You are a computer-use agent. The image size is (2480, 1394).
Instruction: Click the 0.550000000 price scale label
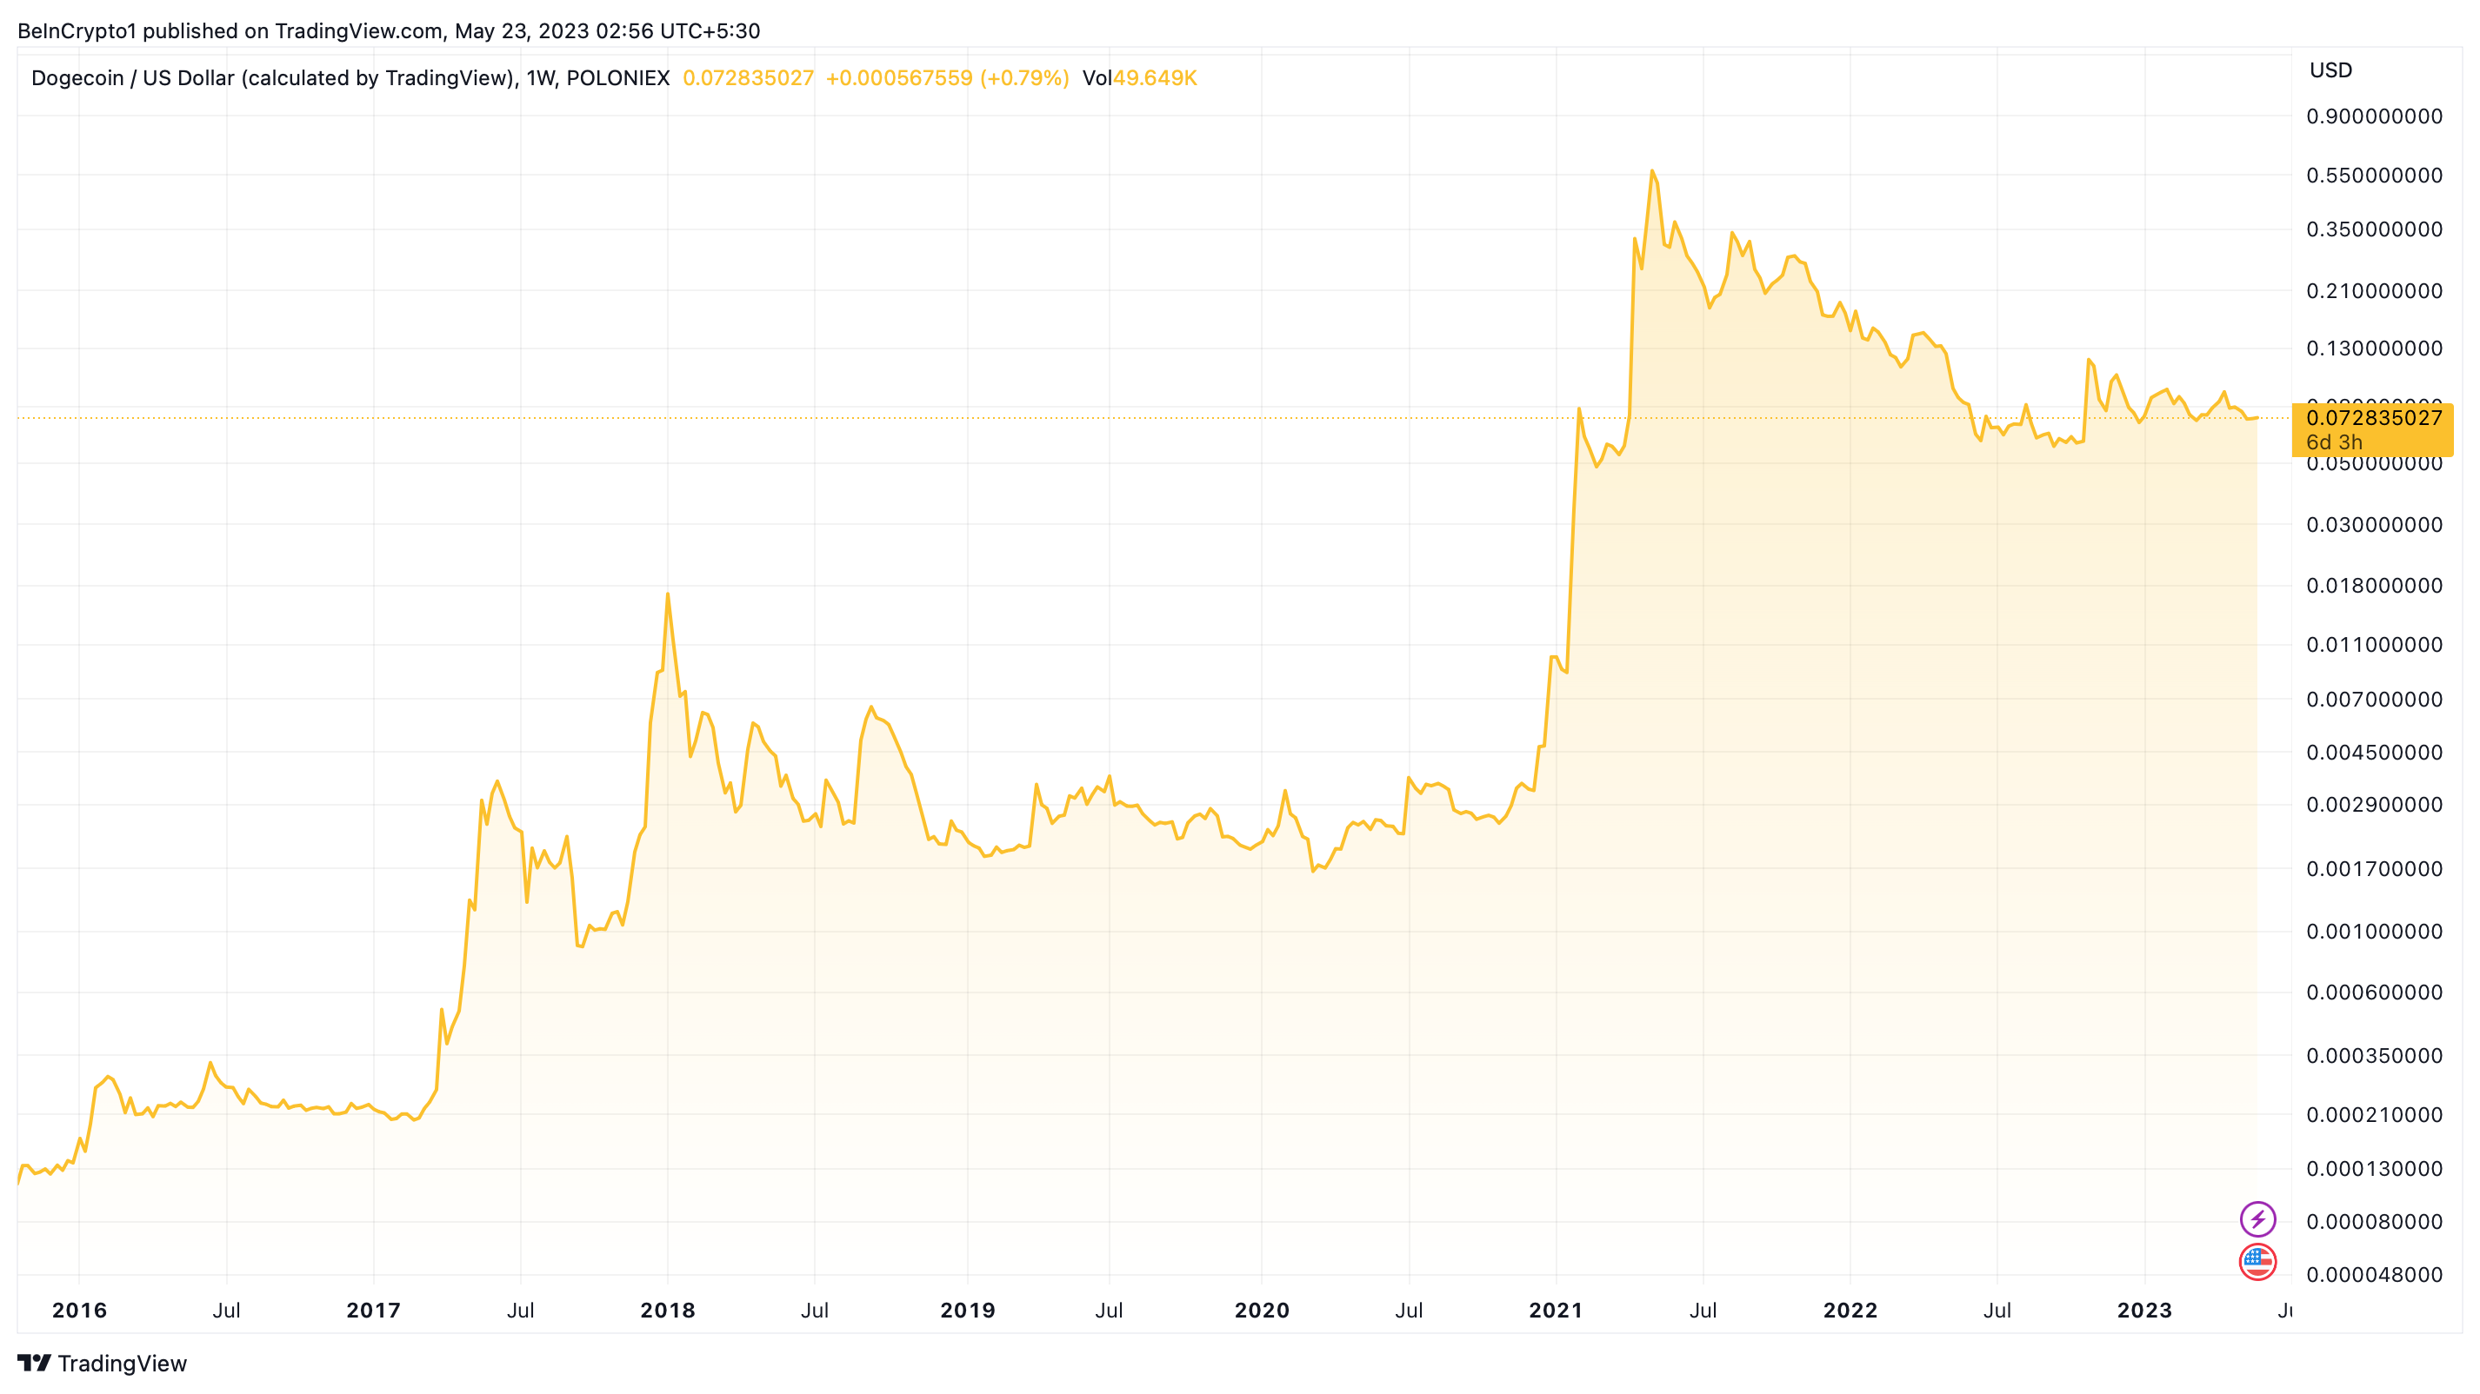tap(2373, 175)
